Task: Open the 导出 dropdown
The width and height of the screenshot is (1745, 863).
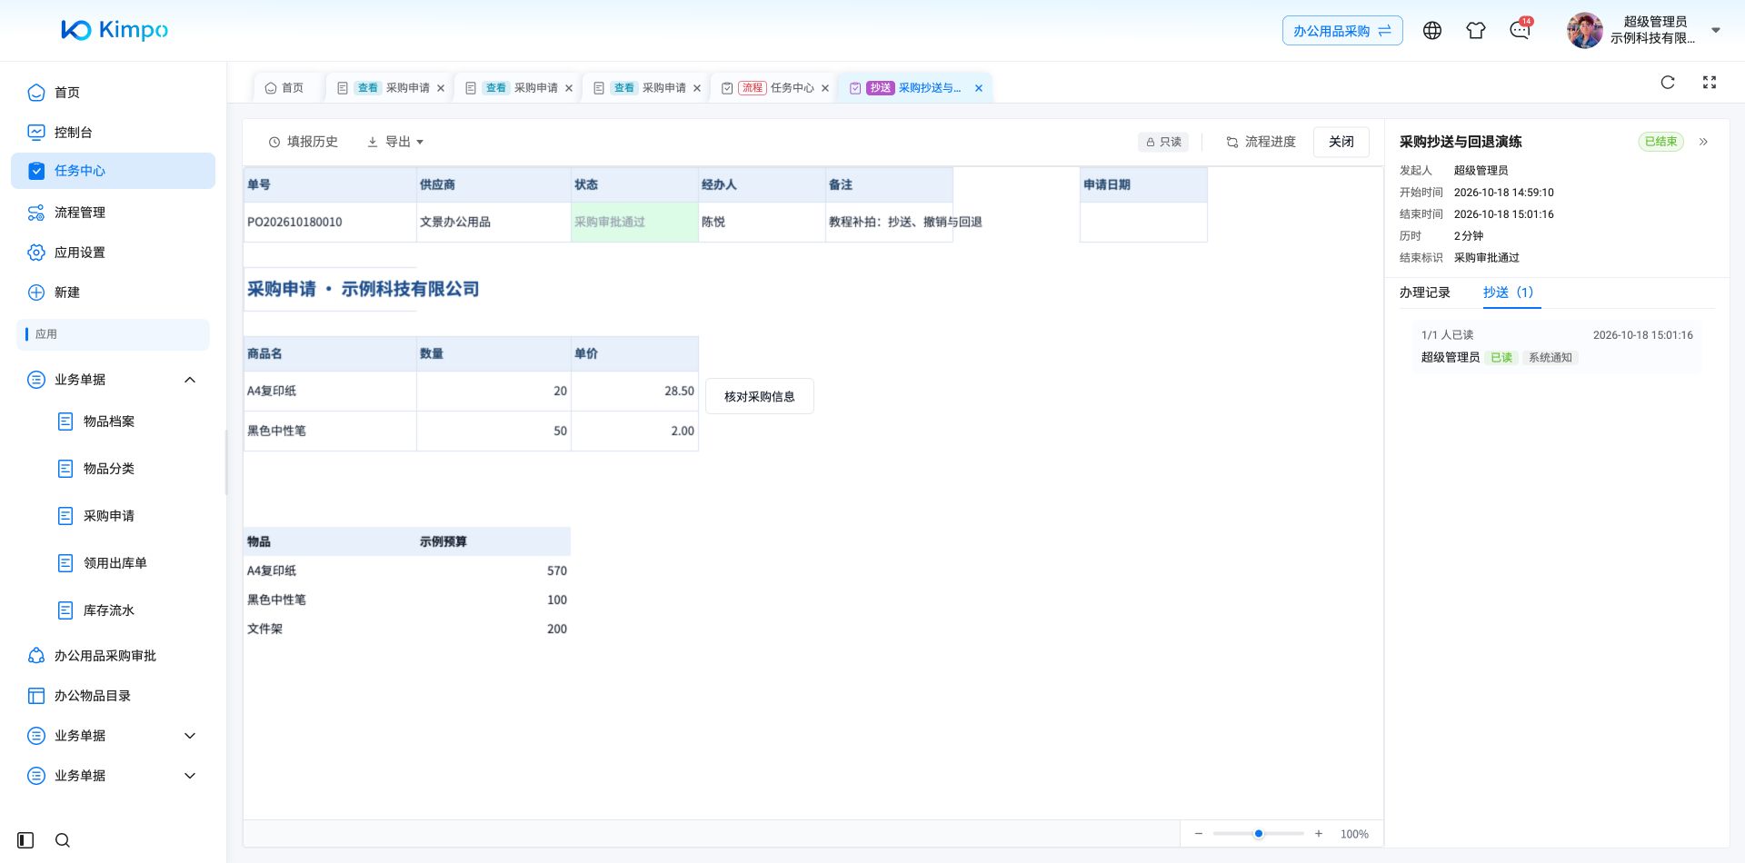Action: point(395,142)
